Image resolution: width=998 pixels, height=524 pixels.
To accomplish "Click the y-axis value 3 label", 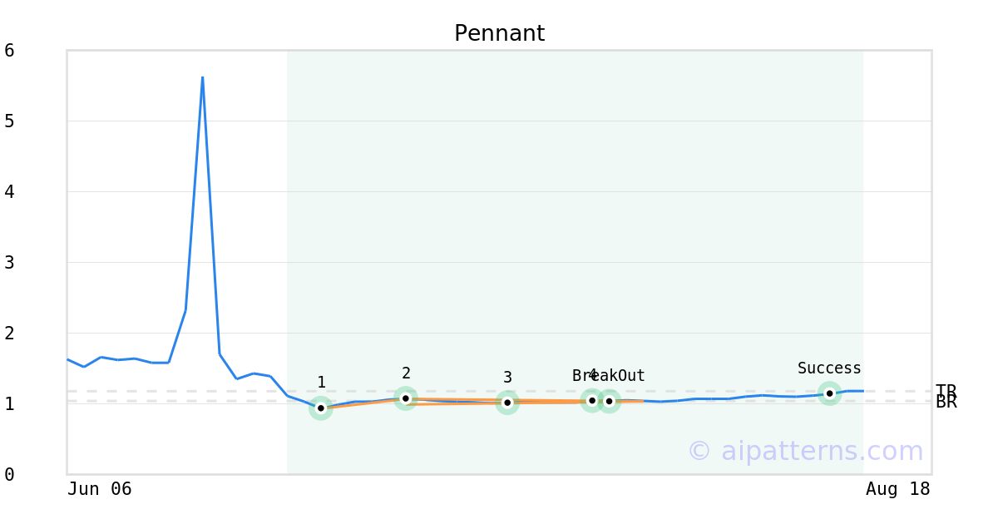I will pos(9,263).
